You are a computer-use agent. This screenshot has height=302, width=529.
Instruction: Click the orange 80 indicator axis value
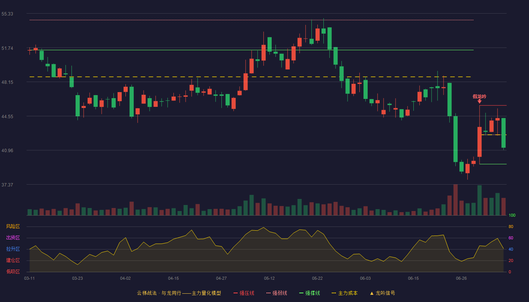(x=511, y=227)
